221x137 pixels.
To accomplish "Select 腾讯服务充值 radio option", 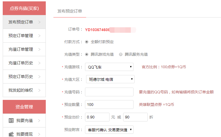I will tap(121, 54).
